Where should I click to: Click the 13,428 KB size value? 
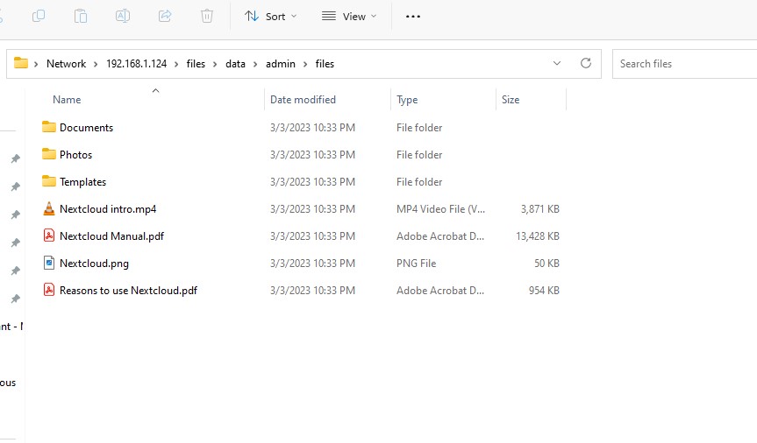(x=538, y=236)
